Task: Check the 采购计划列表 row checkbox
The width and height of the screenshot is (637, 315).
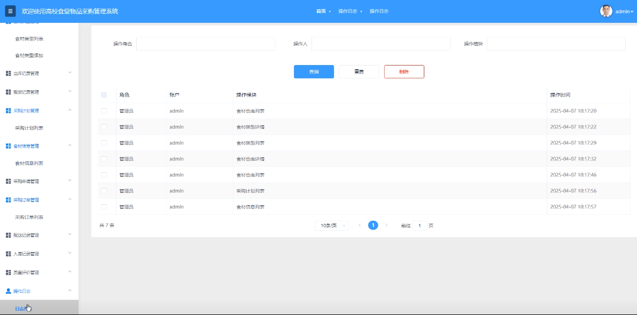Action: (104, 190)
